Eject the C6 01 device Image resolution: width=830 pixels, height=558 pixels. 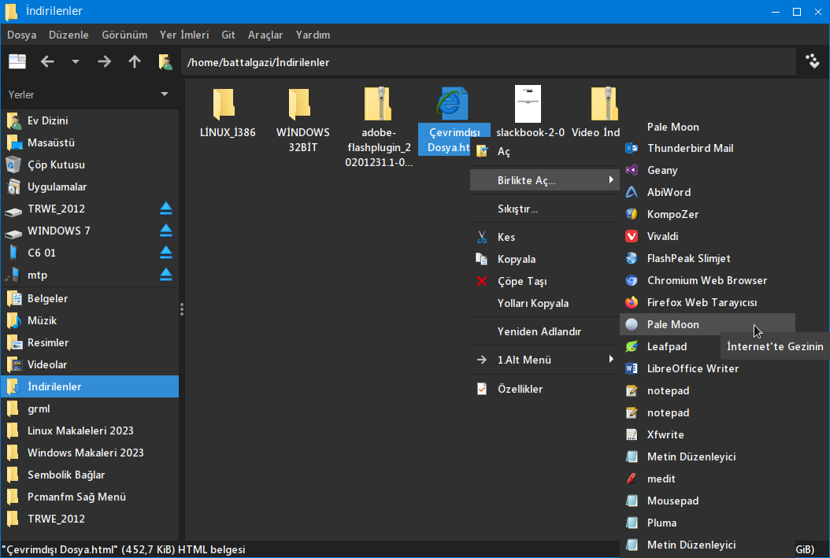[166, 253]
